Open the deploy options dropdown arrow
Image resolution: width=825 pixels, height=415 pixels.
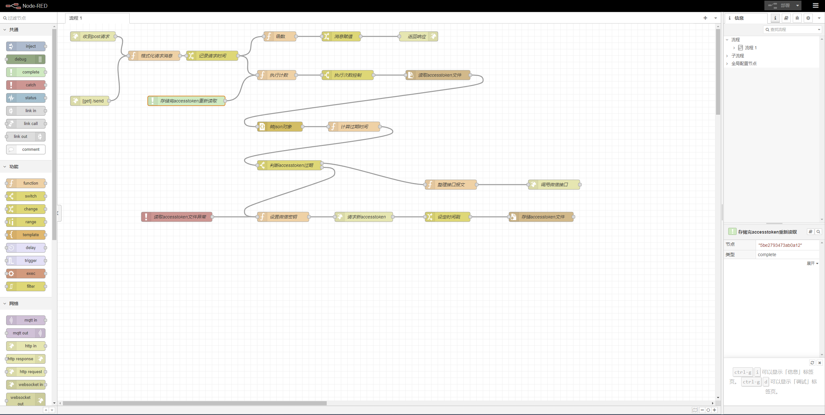pos(798,5)
